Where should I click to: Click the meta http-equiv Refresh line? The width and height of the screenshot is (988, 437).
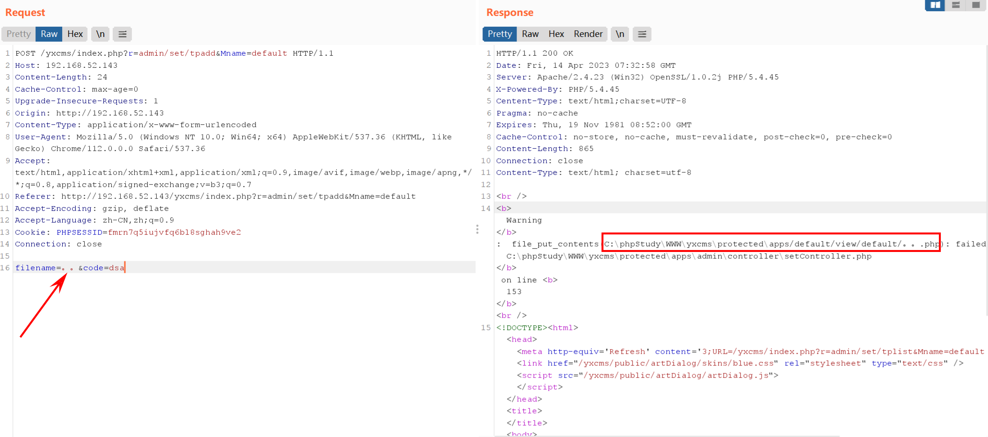(x=750, y=351)
